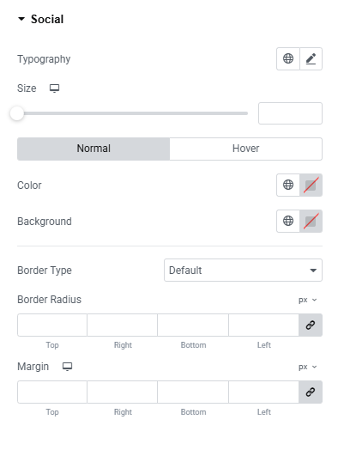Pick the Color swatch

[x=311, y=185]
